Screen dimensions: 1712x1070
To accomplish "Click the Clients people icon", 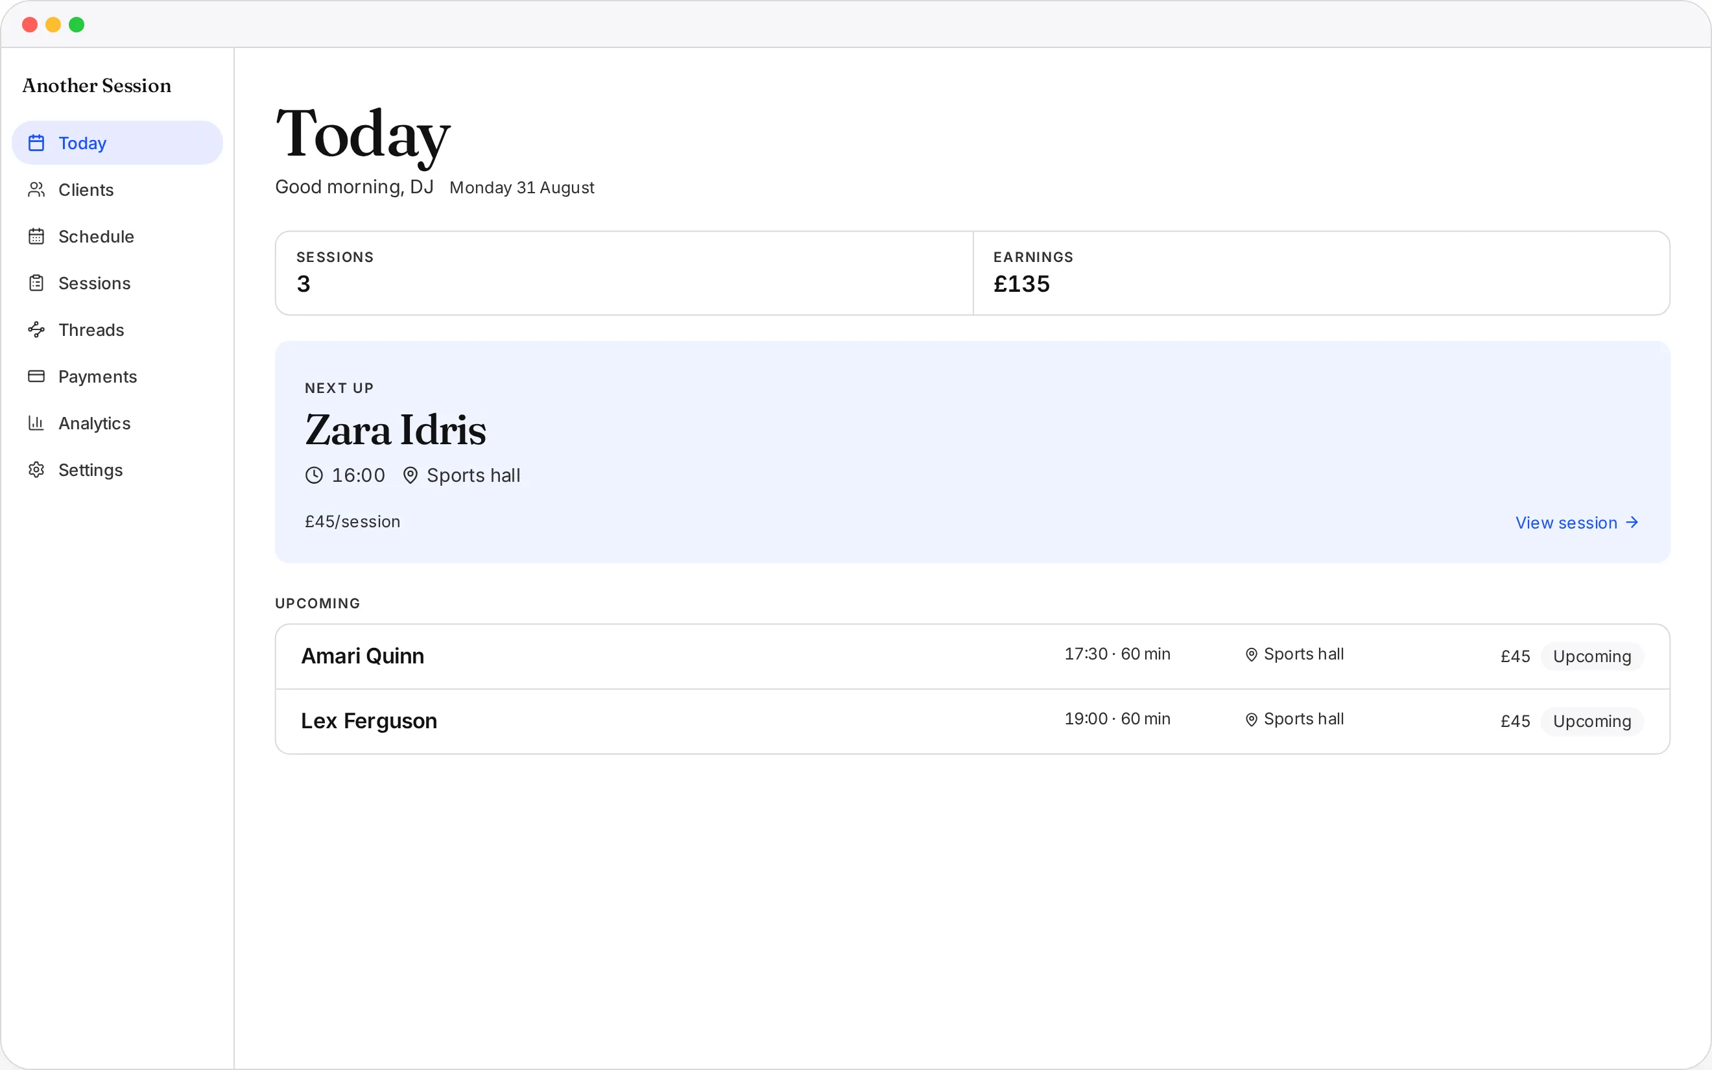I will (x=36, y=189).
